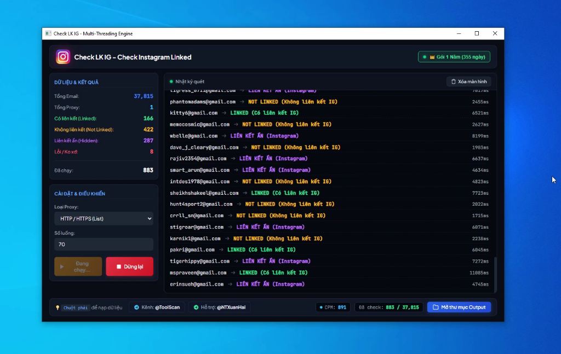Select the mspraveen@gmail.com log entry
Viewport: 561px width, 354px height.
[x=329, y=272]
